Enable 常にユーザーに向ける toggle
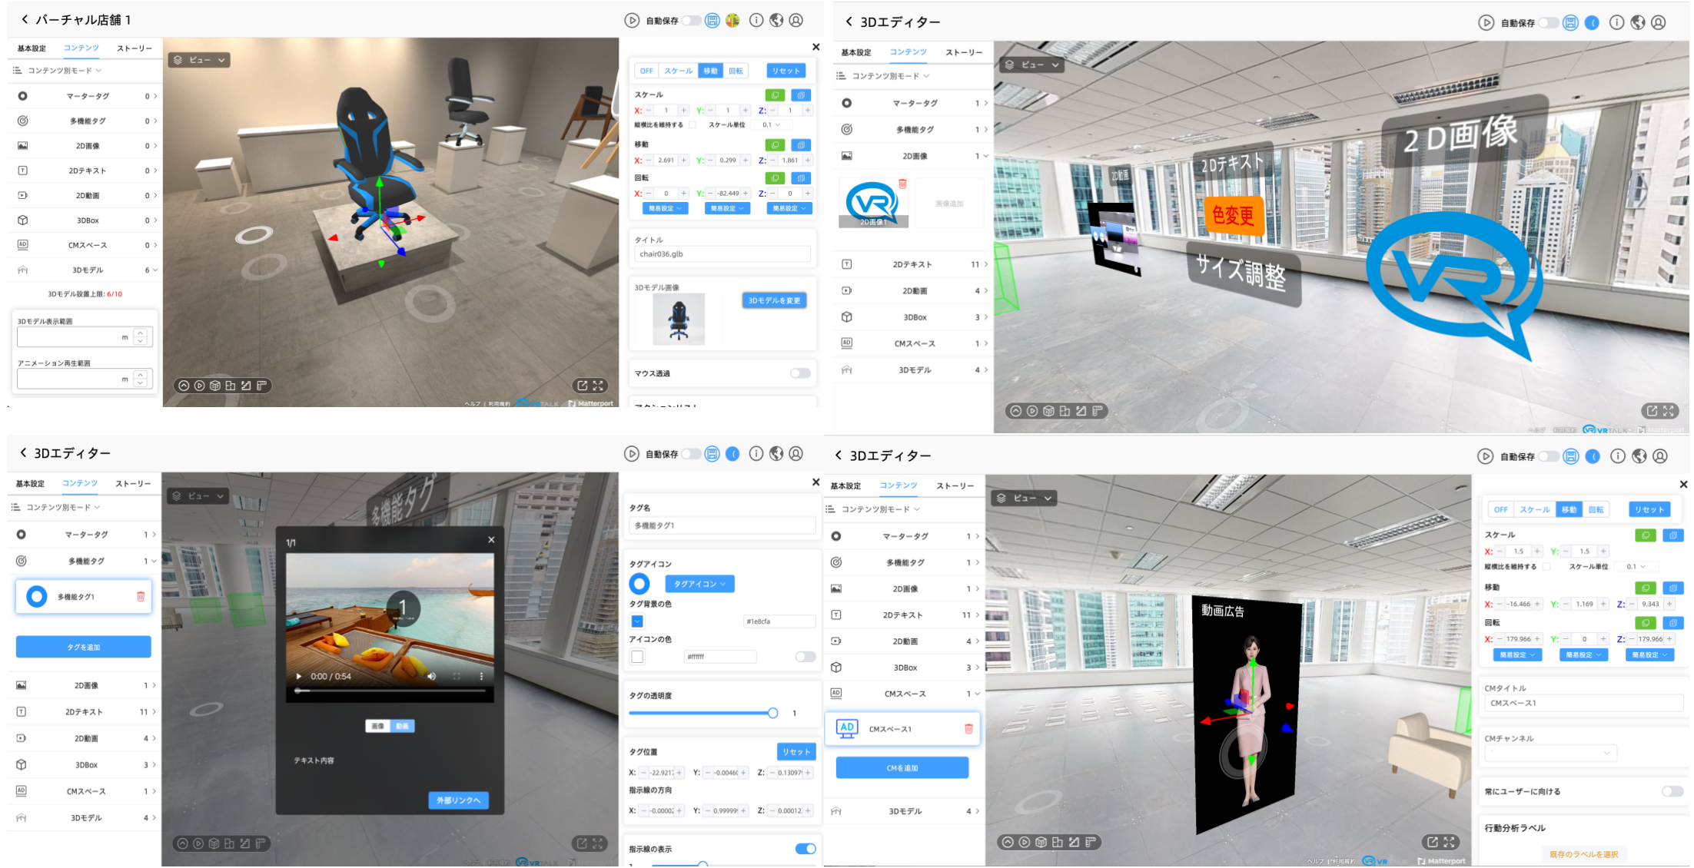Screen dimensions: 1694x868 1672,791
